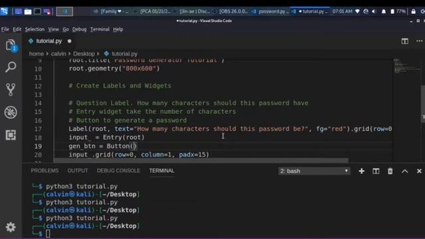
Task: Switch to the [Jin-ae | Disc taskbar window
Action: (x=192, y=11)
